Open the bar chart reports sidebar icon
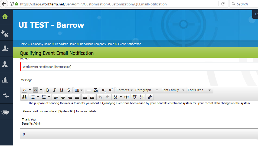 coord(5,80)
